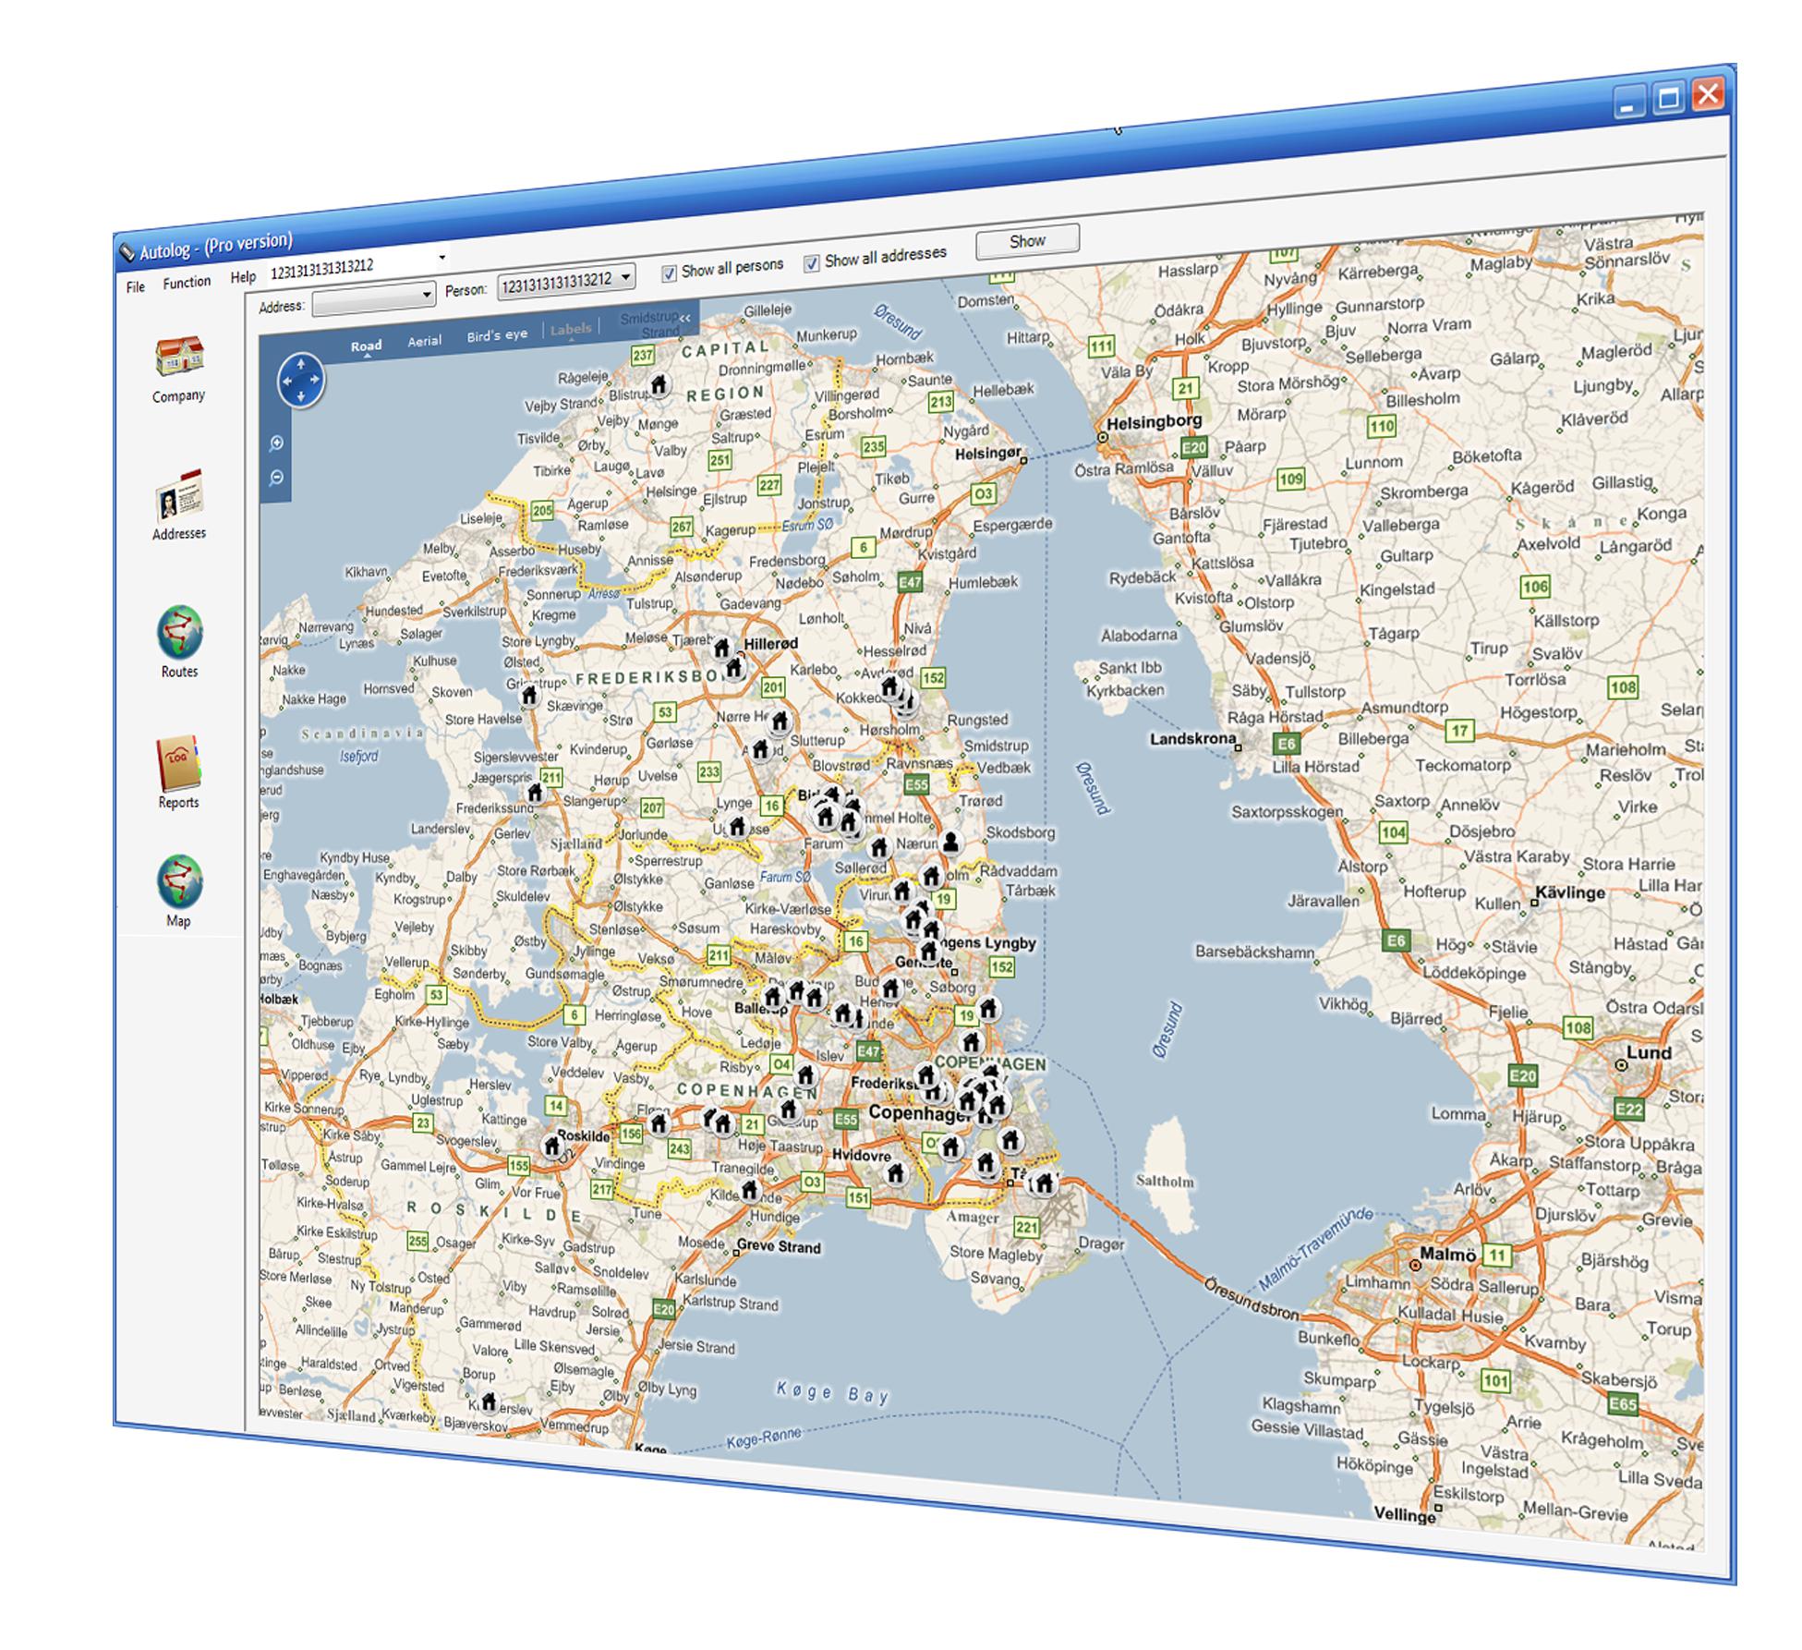The height and width of the screenshot is (1650, 1802).
Task: Open the Company section icon
Action: (x=179, y=358)
